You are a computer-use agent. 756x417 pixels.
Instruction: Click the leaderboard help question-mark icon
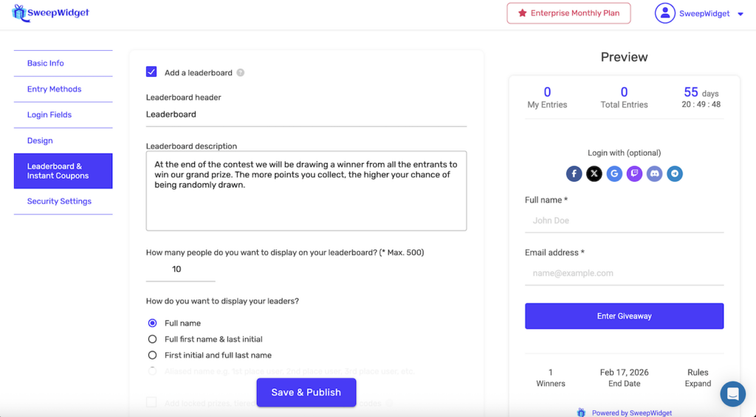coord(241,73)
